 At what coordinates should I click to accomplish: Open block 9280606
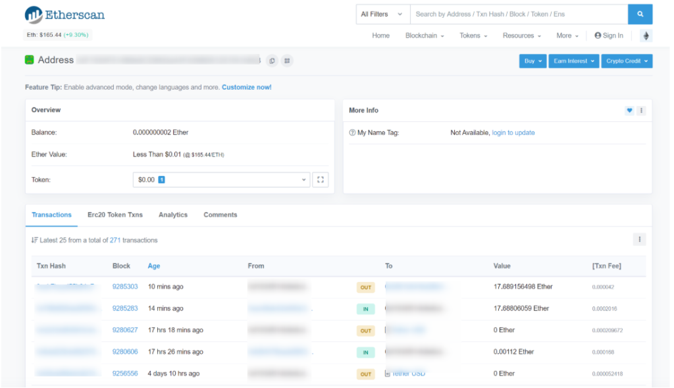click(x=125, y=352)
